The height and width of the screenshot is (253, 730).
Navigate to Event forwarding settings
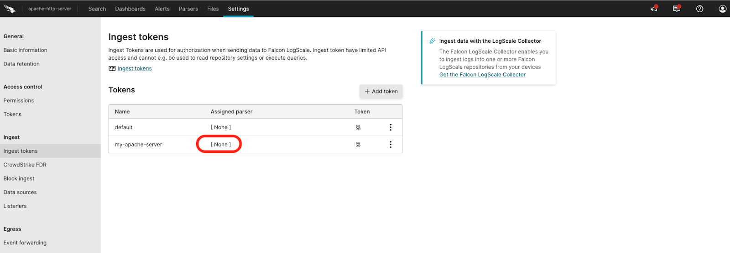[25, 243]
